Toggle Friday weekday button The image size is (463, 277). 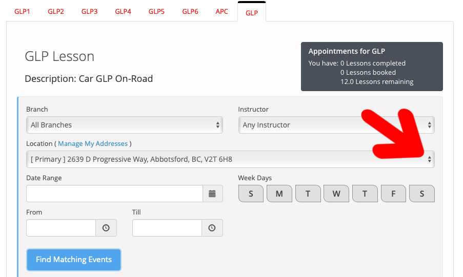(x=393, y=194)
